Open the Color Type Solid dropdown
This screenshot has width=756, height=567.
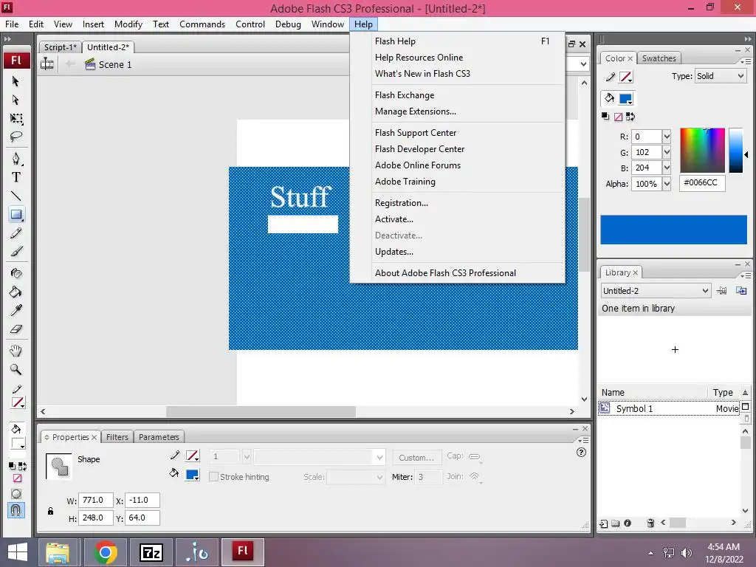721,76
